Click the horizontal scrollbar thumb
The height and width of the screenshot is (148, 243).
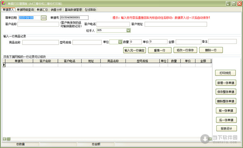9,139
